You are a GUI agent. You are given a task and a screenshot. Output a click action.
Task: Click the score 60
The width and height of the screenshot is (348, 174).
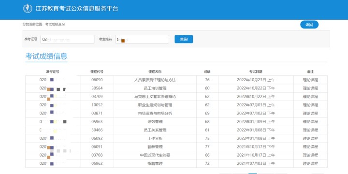point(207,88)
